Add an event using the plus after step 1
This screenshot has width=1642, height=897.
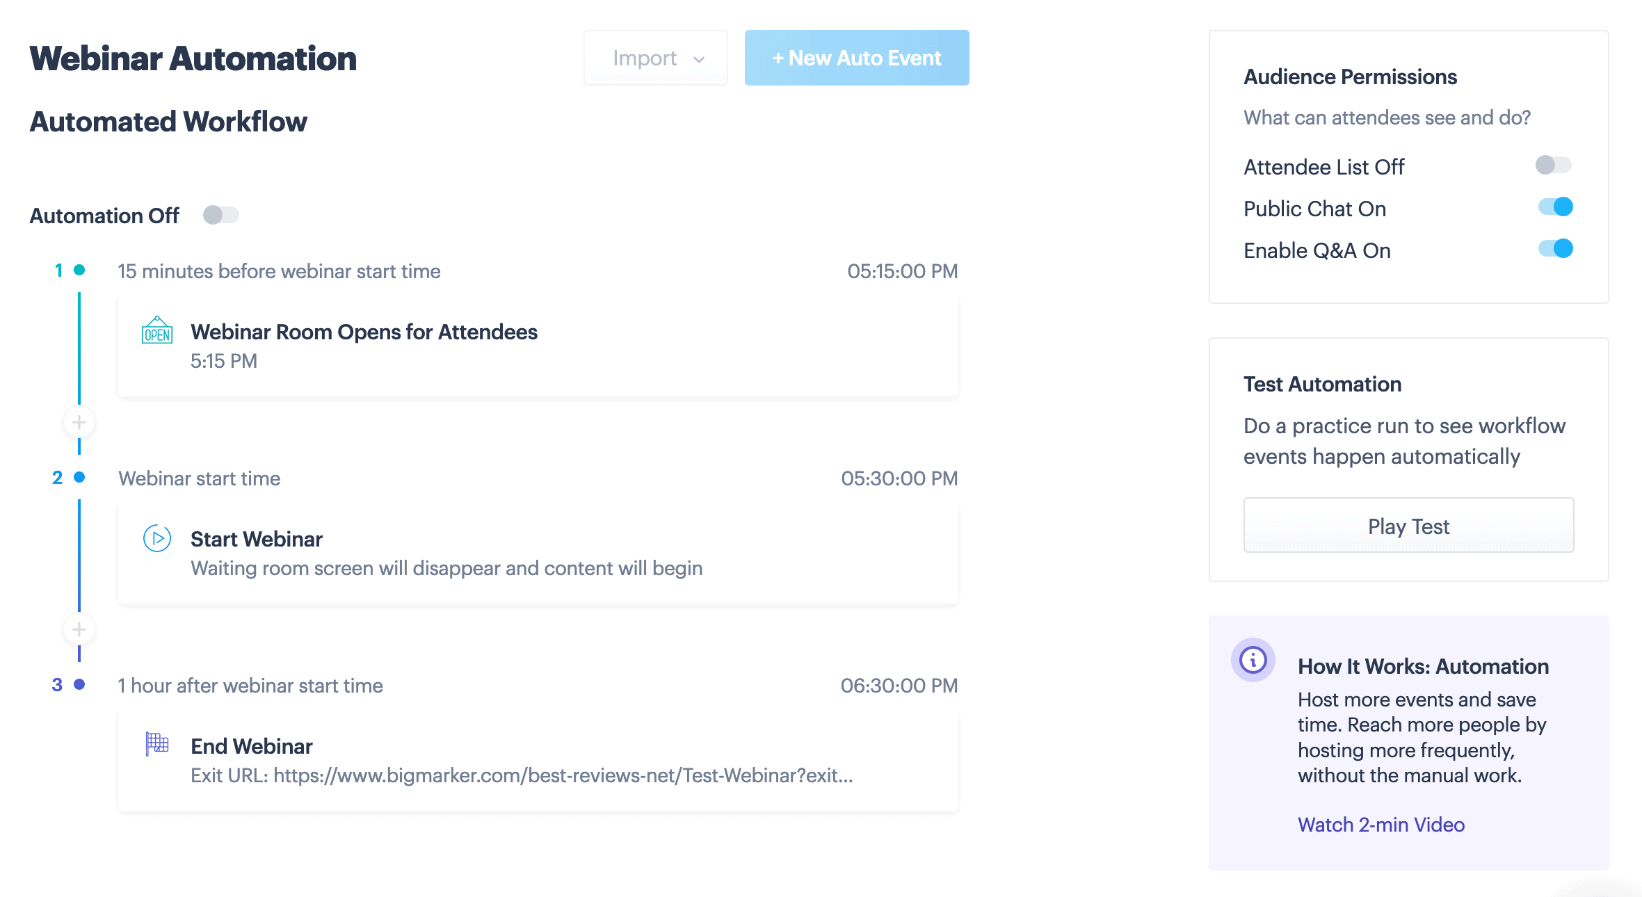[79, 422]
